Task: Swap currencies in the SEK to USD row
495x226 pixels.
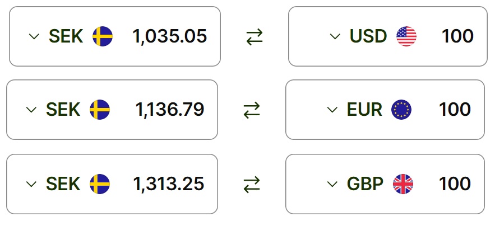Action: coord(255,37)
